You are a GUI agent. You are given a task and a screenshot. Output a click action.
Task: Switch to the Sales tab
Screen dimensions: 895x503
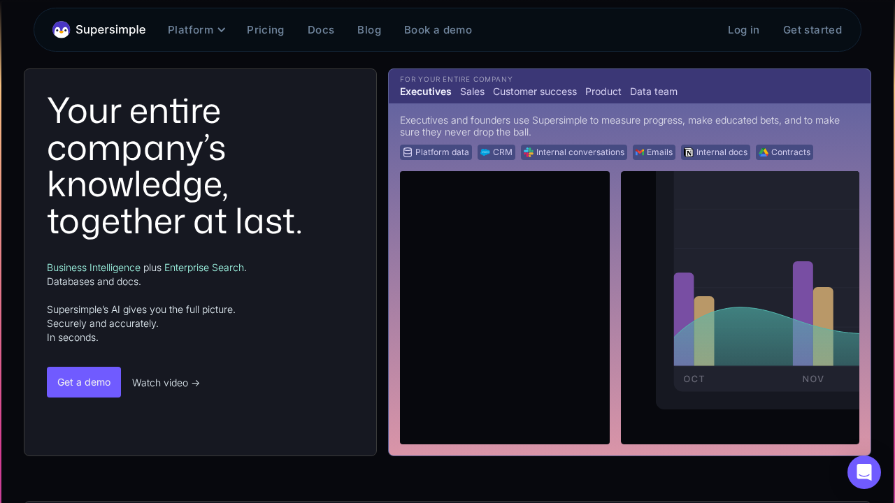(x=472, y=92)
